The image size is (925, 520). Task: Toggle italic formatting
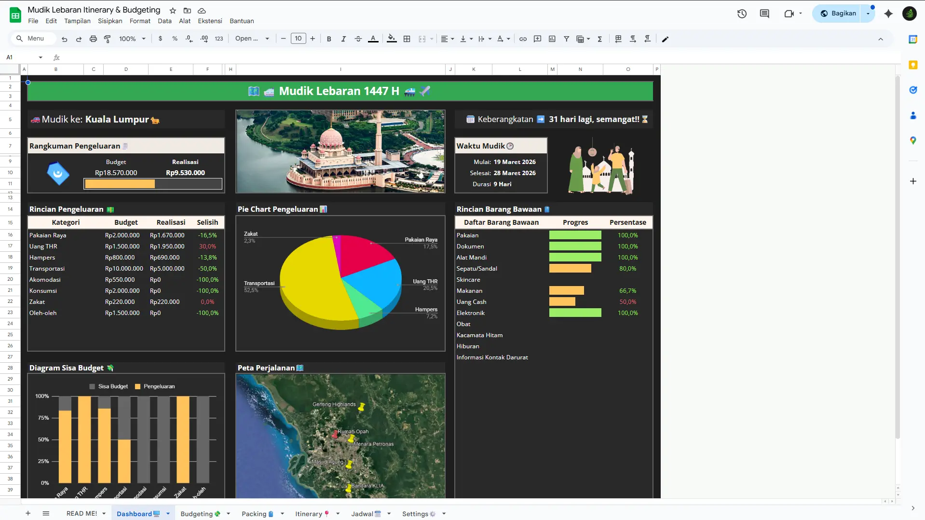343,39
